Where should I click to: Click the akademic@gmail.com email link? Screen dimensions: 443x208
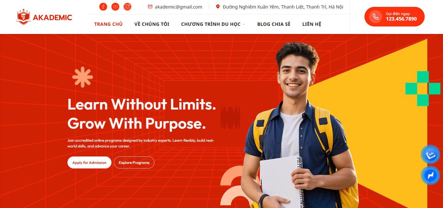(x=178, y=7)
